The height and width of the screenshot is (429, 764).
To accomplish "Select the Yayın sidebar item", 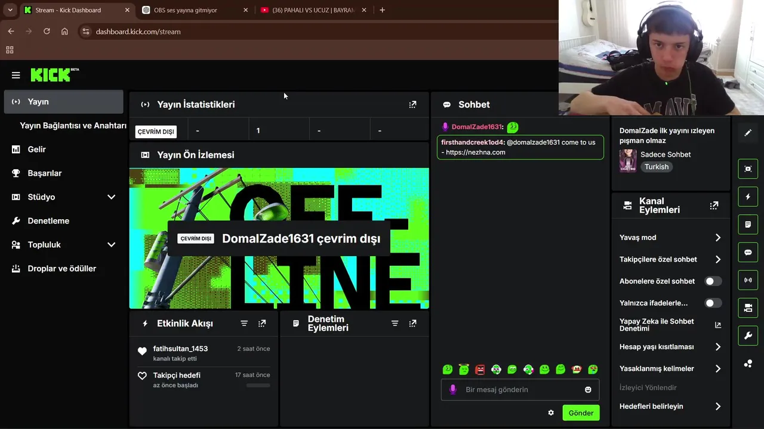I will point(63,102).
